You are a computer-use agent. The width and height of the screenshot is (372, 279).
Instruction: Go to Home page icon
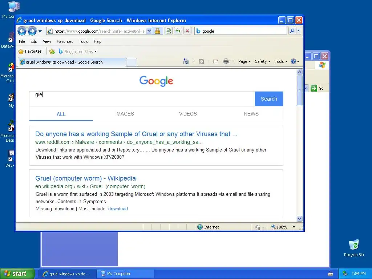(186, 61)
